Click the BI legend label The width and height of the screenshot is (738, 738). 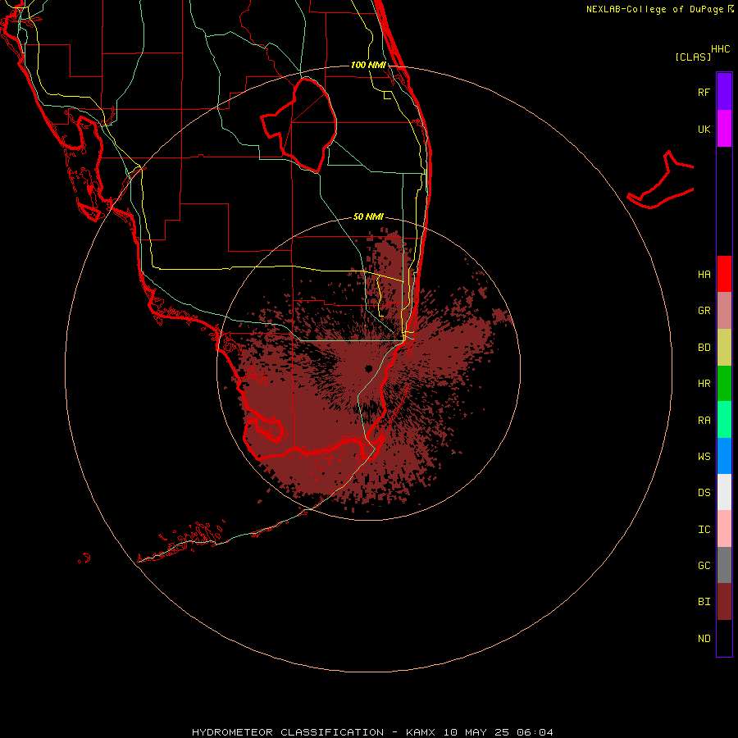click(x=704, y=602)
